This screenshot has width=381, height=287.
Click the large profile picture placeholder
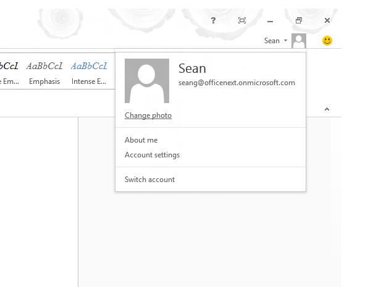(147, 81)
